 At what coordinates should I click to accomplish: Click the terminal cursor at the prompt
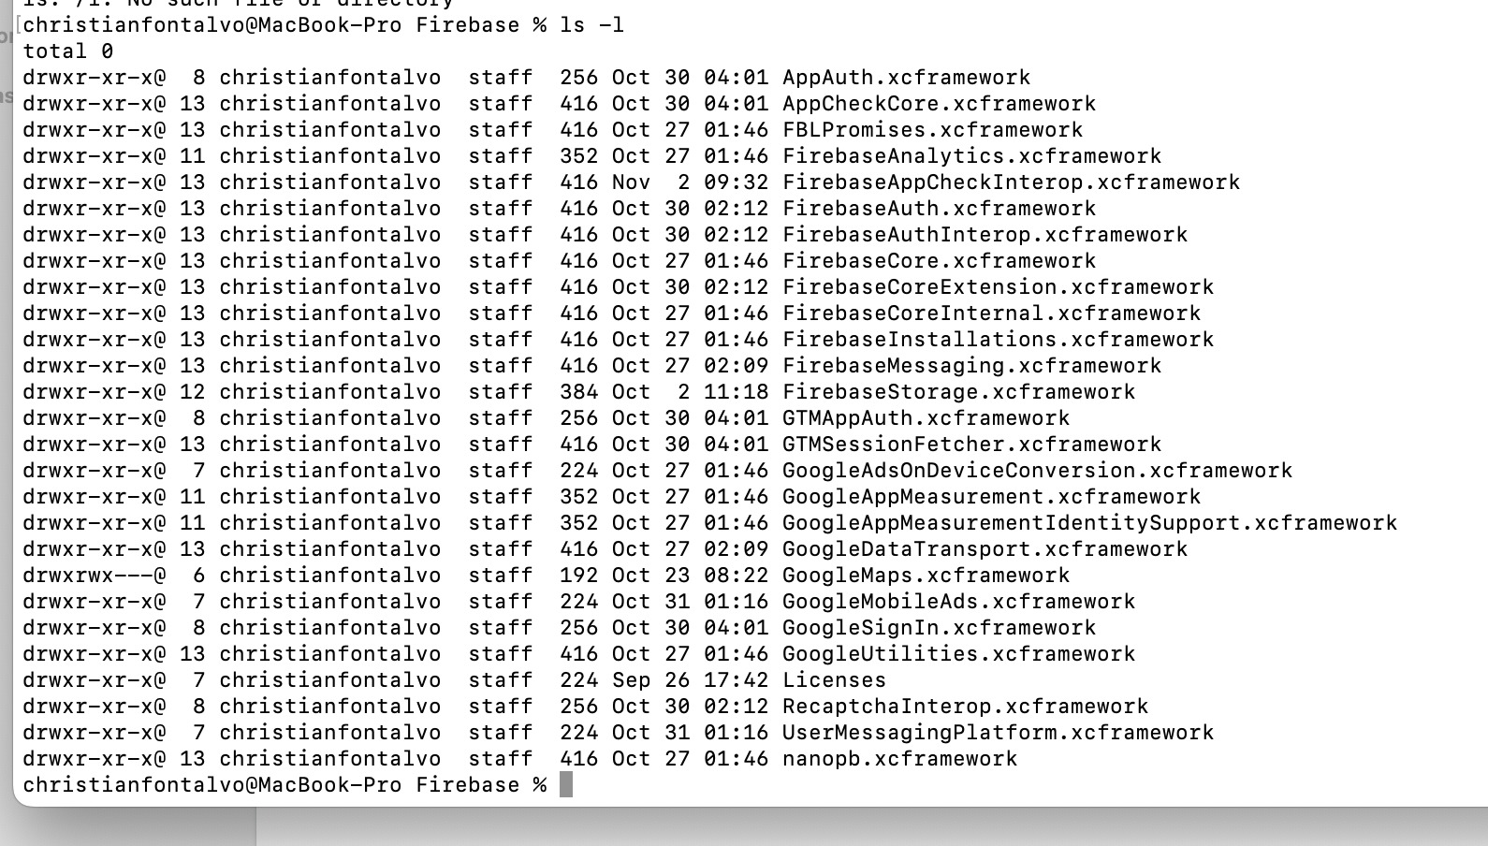(565, 784)
